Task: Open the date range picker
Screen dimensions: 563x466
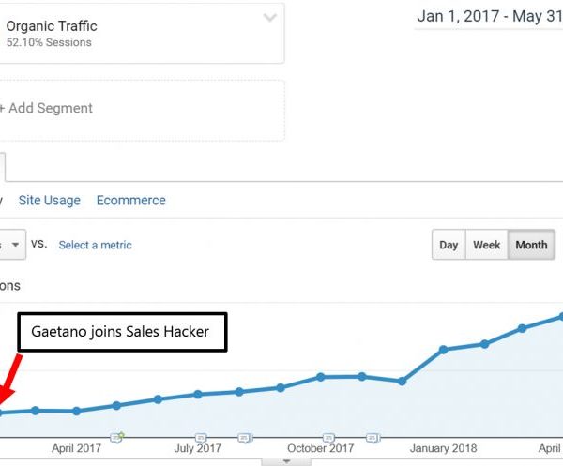Action: pyautogui.click(x=488, y=17)
